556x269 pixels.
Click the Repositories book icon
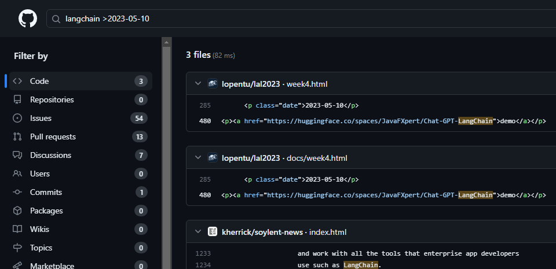[17, 100]
